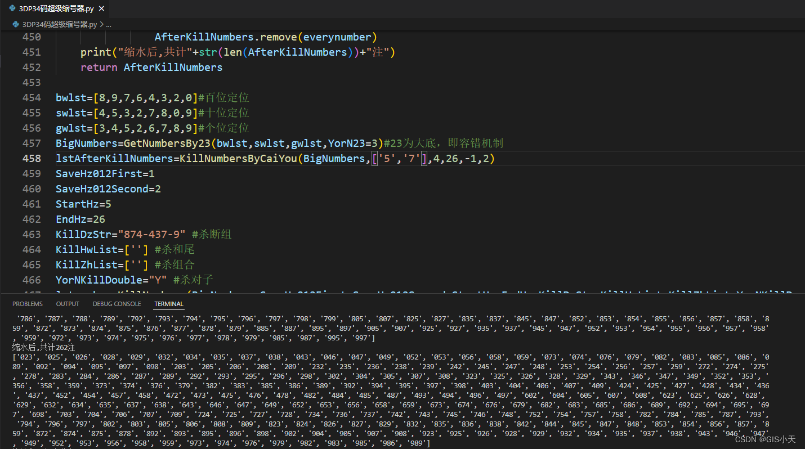The image size is (805, 449).
Task: Click the terminal output line 缩水后,共计262注
Action: pos(43,348)
